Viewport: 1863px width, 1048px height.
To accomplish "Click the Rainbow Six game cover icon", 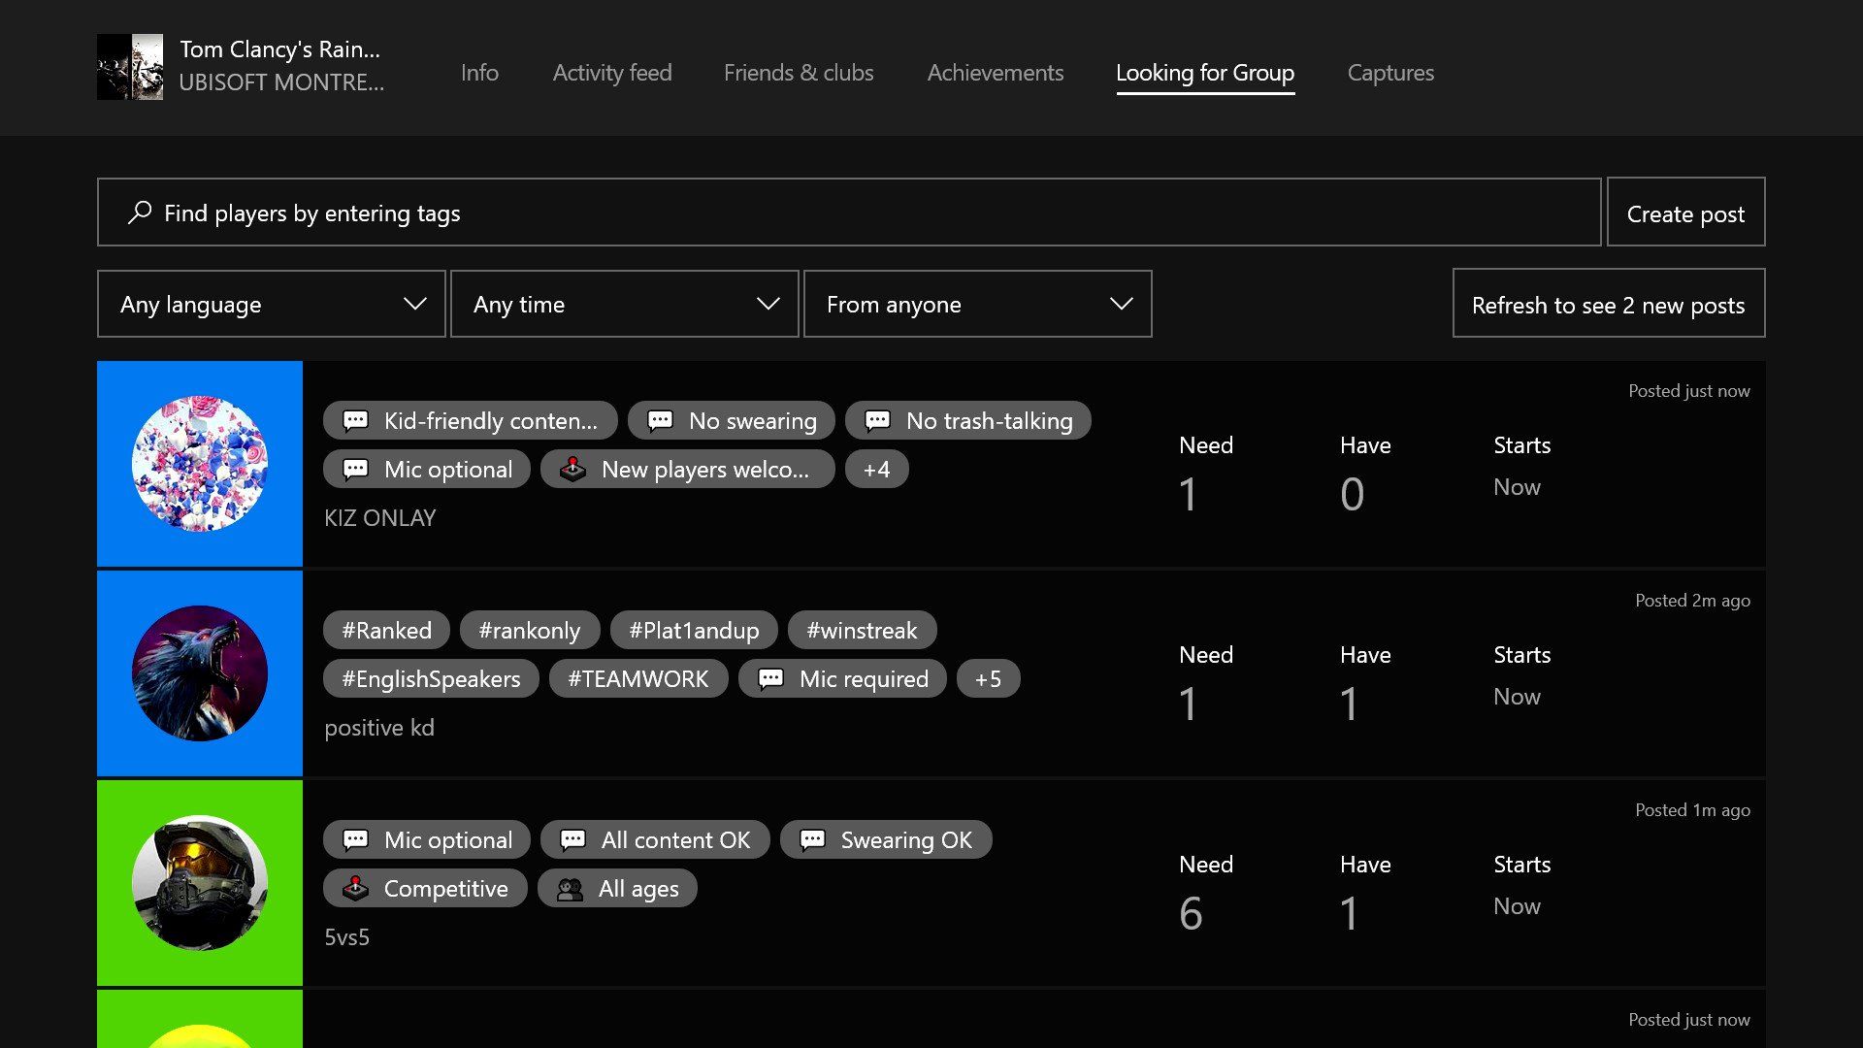I will [x=130, y=67].
